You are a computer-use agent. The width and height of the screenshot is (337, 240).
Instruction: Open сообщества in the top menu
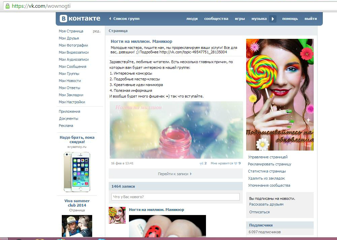click(x=216, y=19)
